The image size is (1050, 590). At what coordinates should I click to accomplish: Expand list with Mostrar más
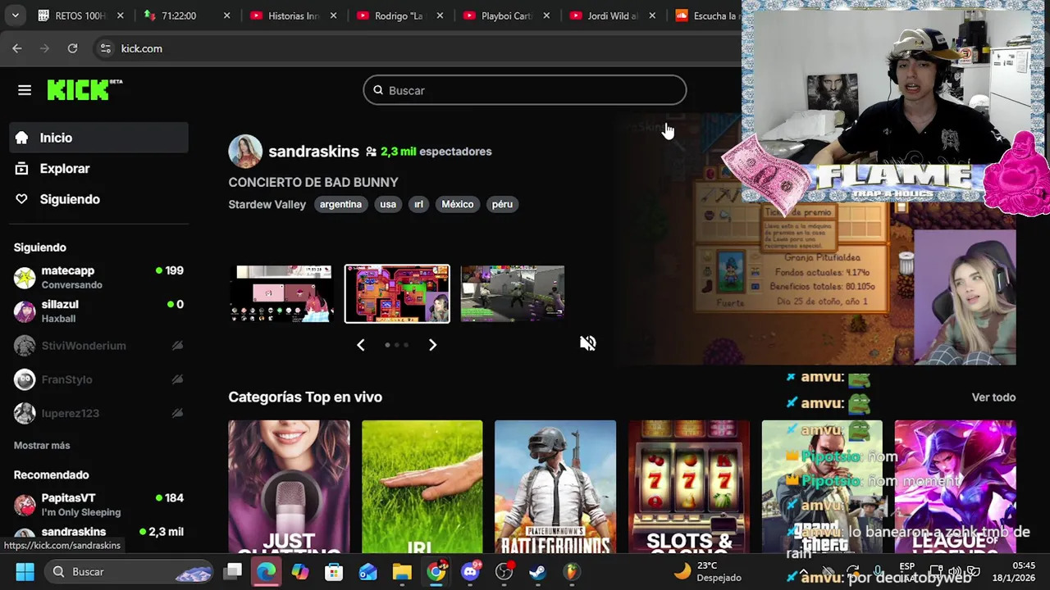42,446
